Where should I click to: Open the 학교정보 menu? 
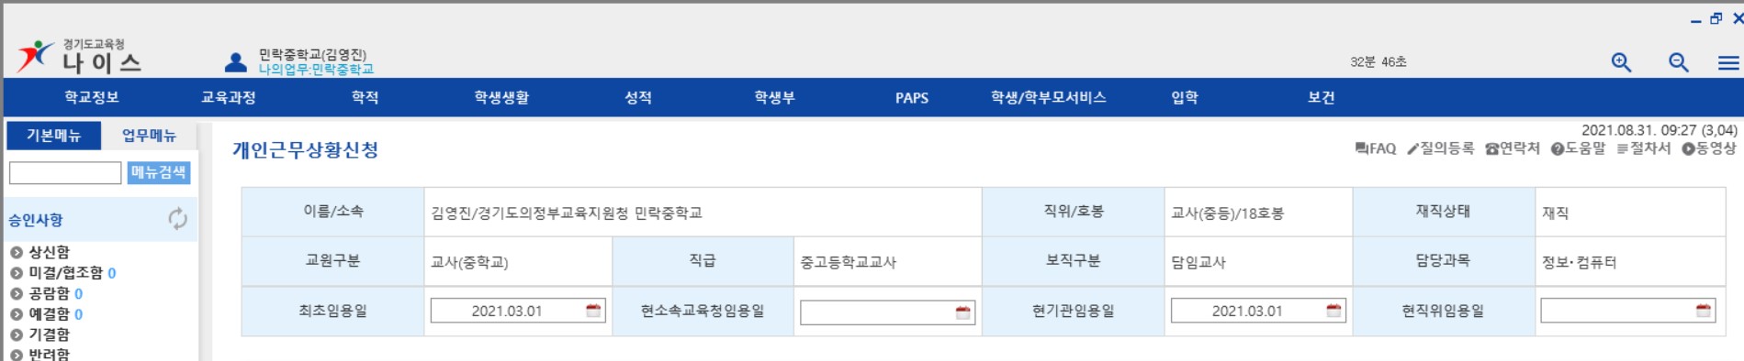pos(92,97)
